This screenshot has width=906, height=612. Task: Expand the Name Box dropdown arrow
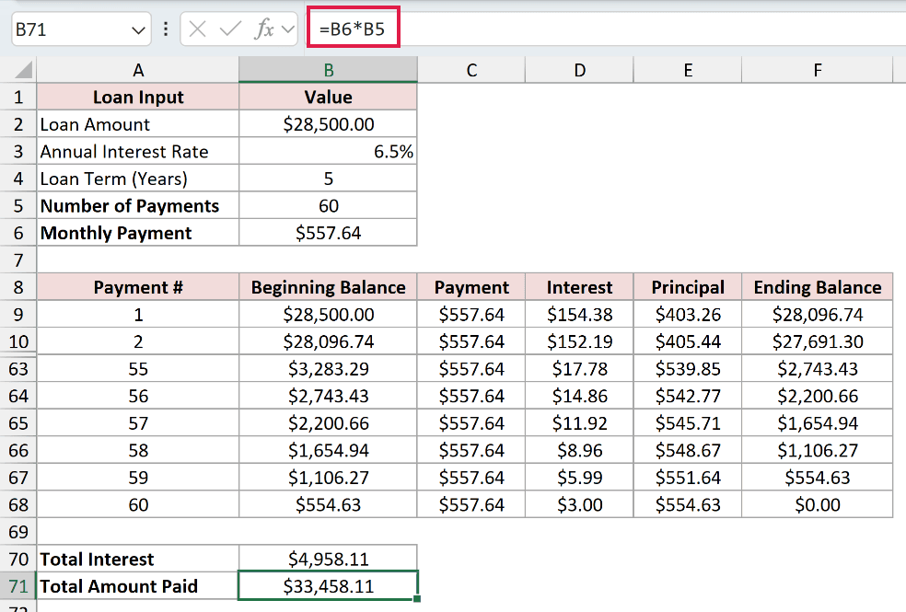pos(138,30)
